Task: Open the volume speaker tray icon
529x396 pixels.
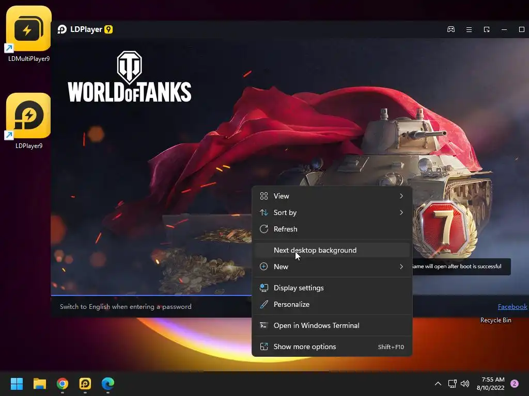Action: [465, 384]
